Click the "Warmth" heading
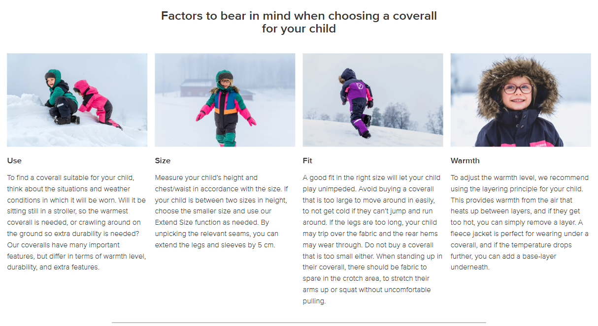 465,161
